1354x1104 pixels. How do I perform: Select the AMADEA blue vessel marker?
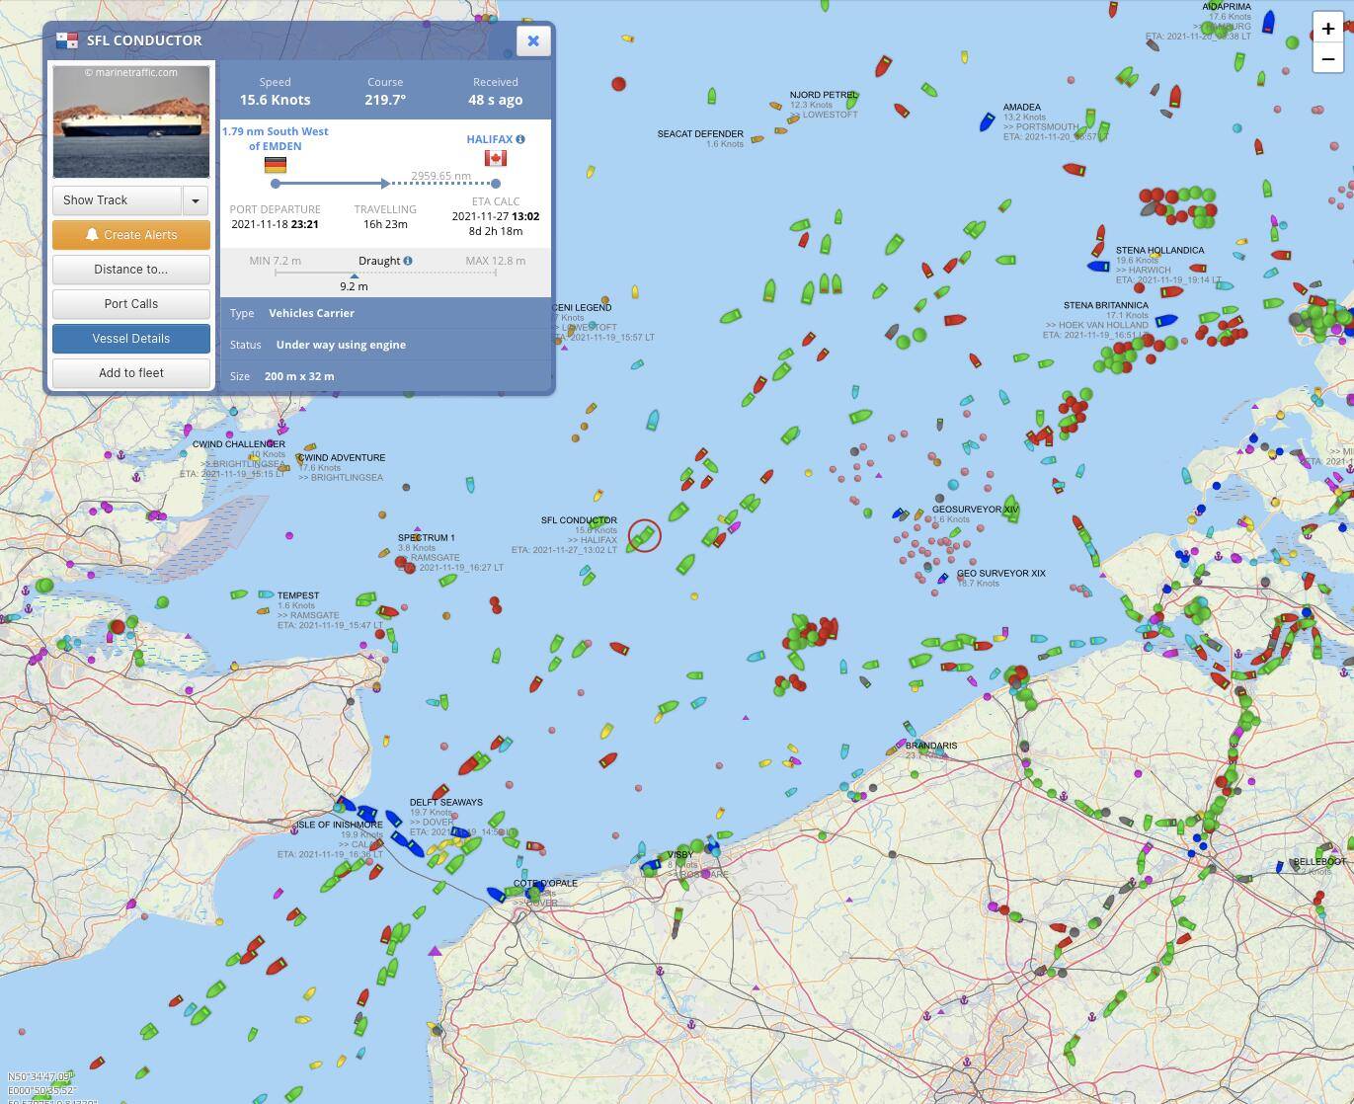tap(987, 121)
